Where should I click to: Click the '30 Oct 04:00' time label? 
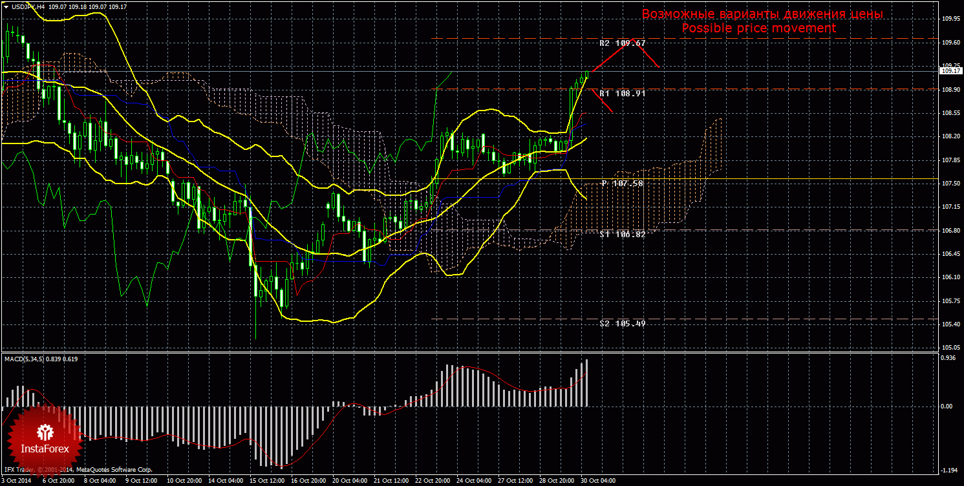click(x=598, y=481)
